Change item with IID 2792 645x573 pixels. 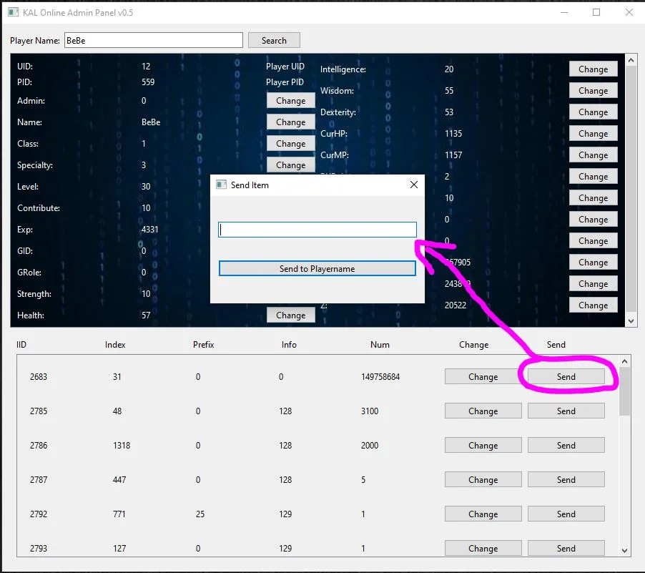click(483, 514)
